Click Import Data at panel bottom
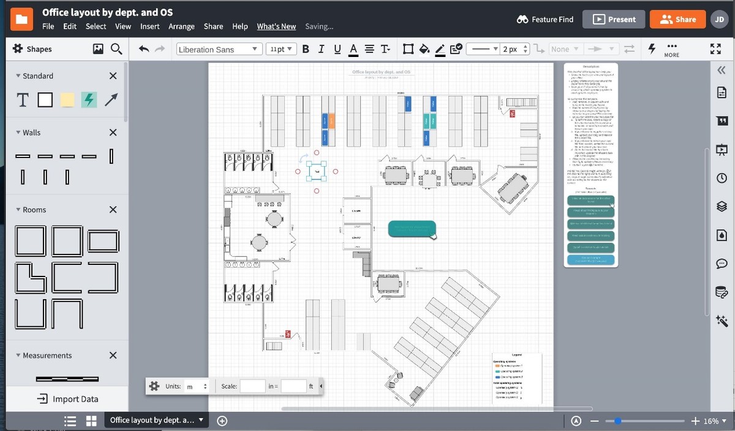735x431 pixels. pyautogui.click(x=67, y=399)
